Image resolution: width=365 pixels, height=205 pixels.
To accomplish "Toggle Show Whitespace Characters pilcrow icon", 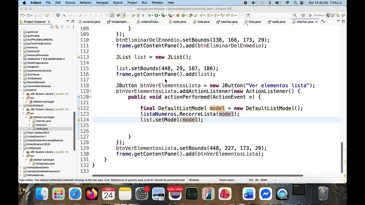I will tap(143, 15).
